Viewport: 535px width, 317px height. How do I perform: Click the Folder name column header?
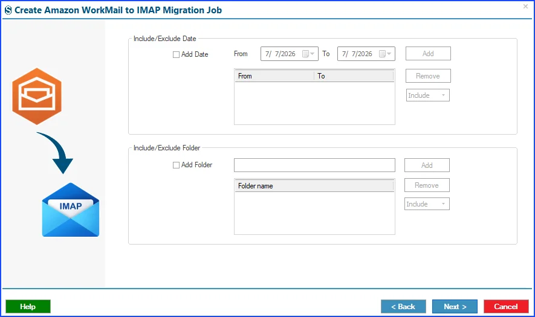(x=314, y=186)
